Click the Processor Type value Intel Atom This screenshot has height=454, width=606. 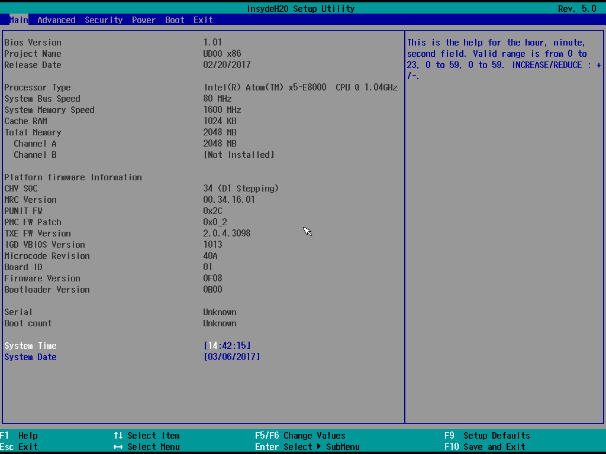[x=301, y=87]
